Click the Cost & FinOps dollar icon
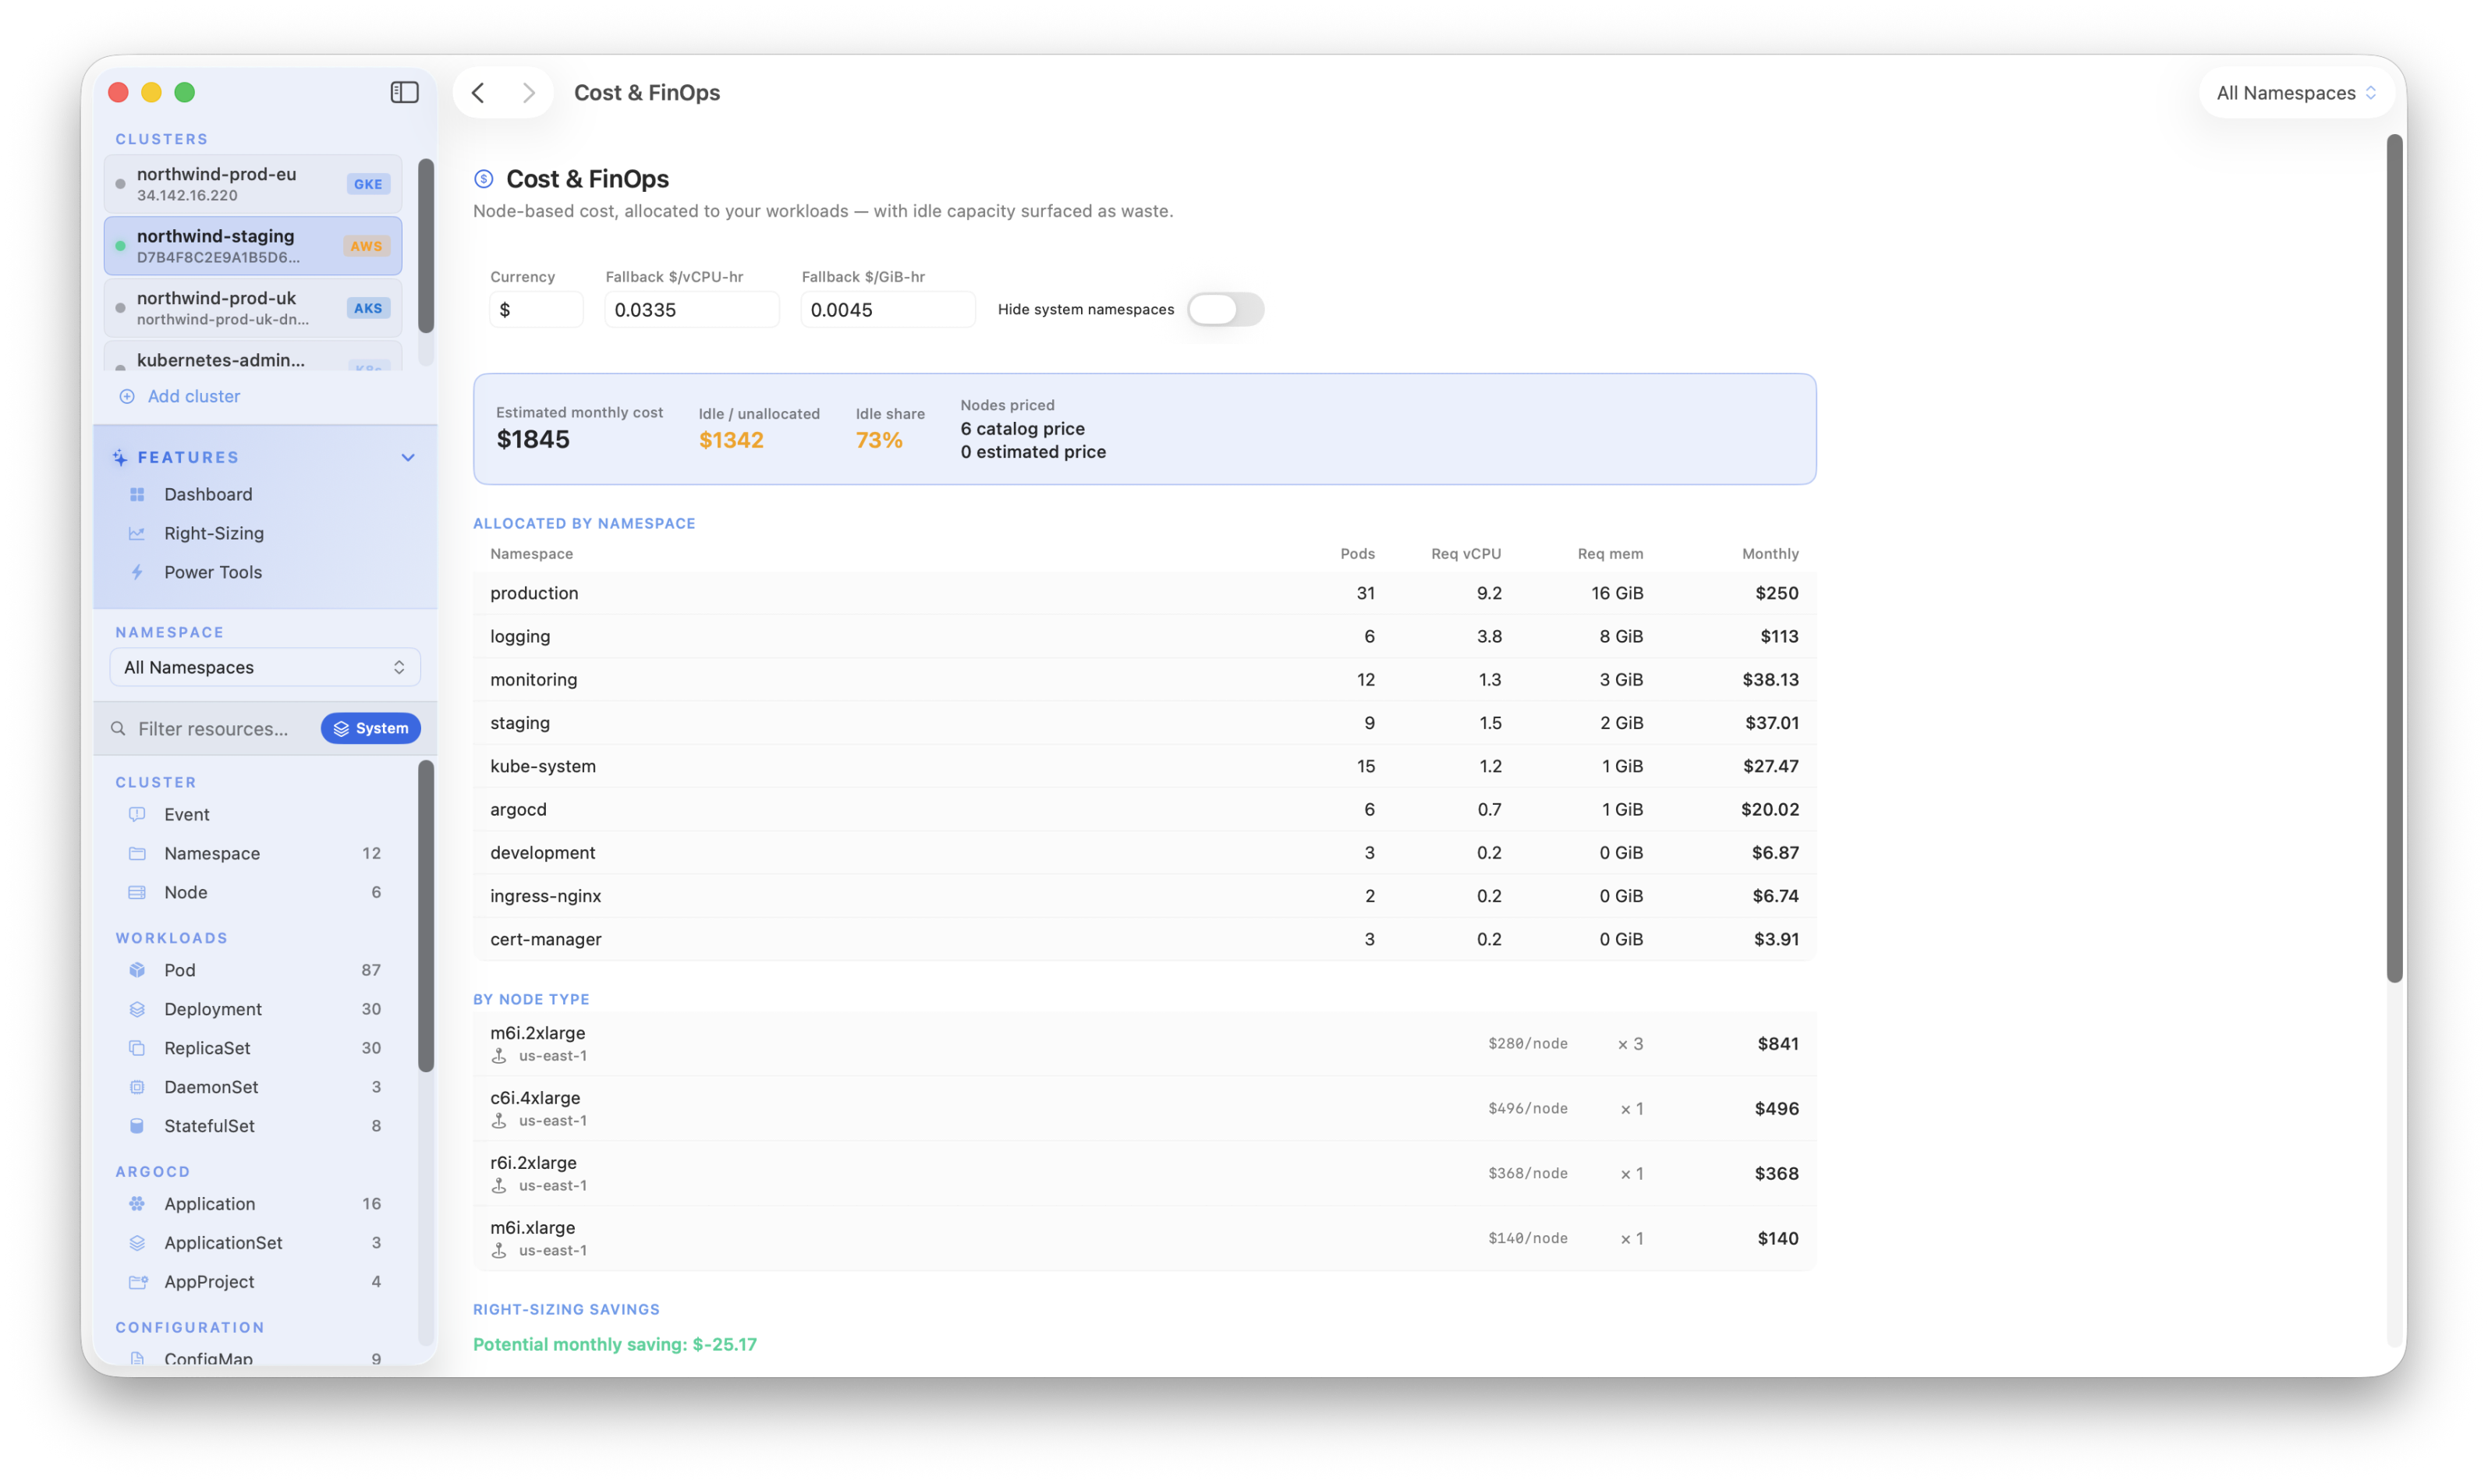This screenshot has height=1484, width=2488. click(x=483, y=179)
